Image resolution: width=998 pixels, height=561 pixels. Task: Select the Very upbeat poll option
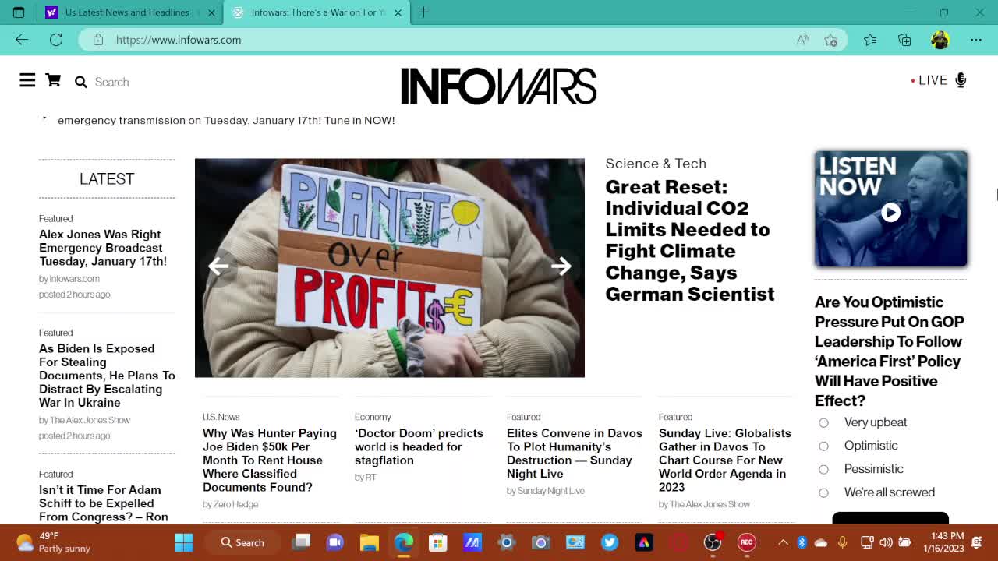pos(823,422)
